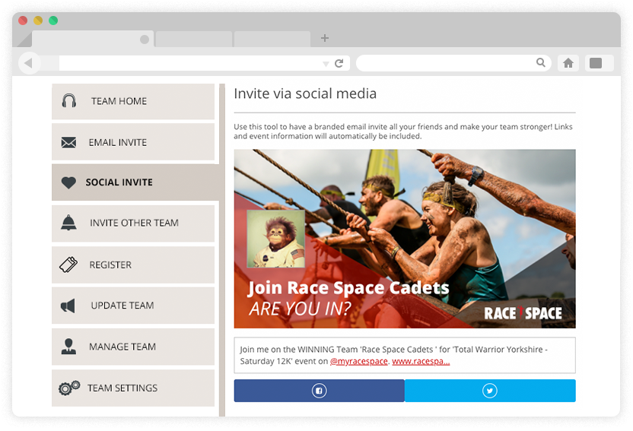Click the gears icon for Team Settings
Image resolution: width=633 pixels, height=431 pixels.
[x=69, y=388]
